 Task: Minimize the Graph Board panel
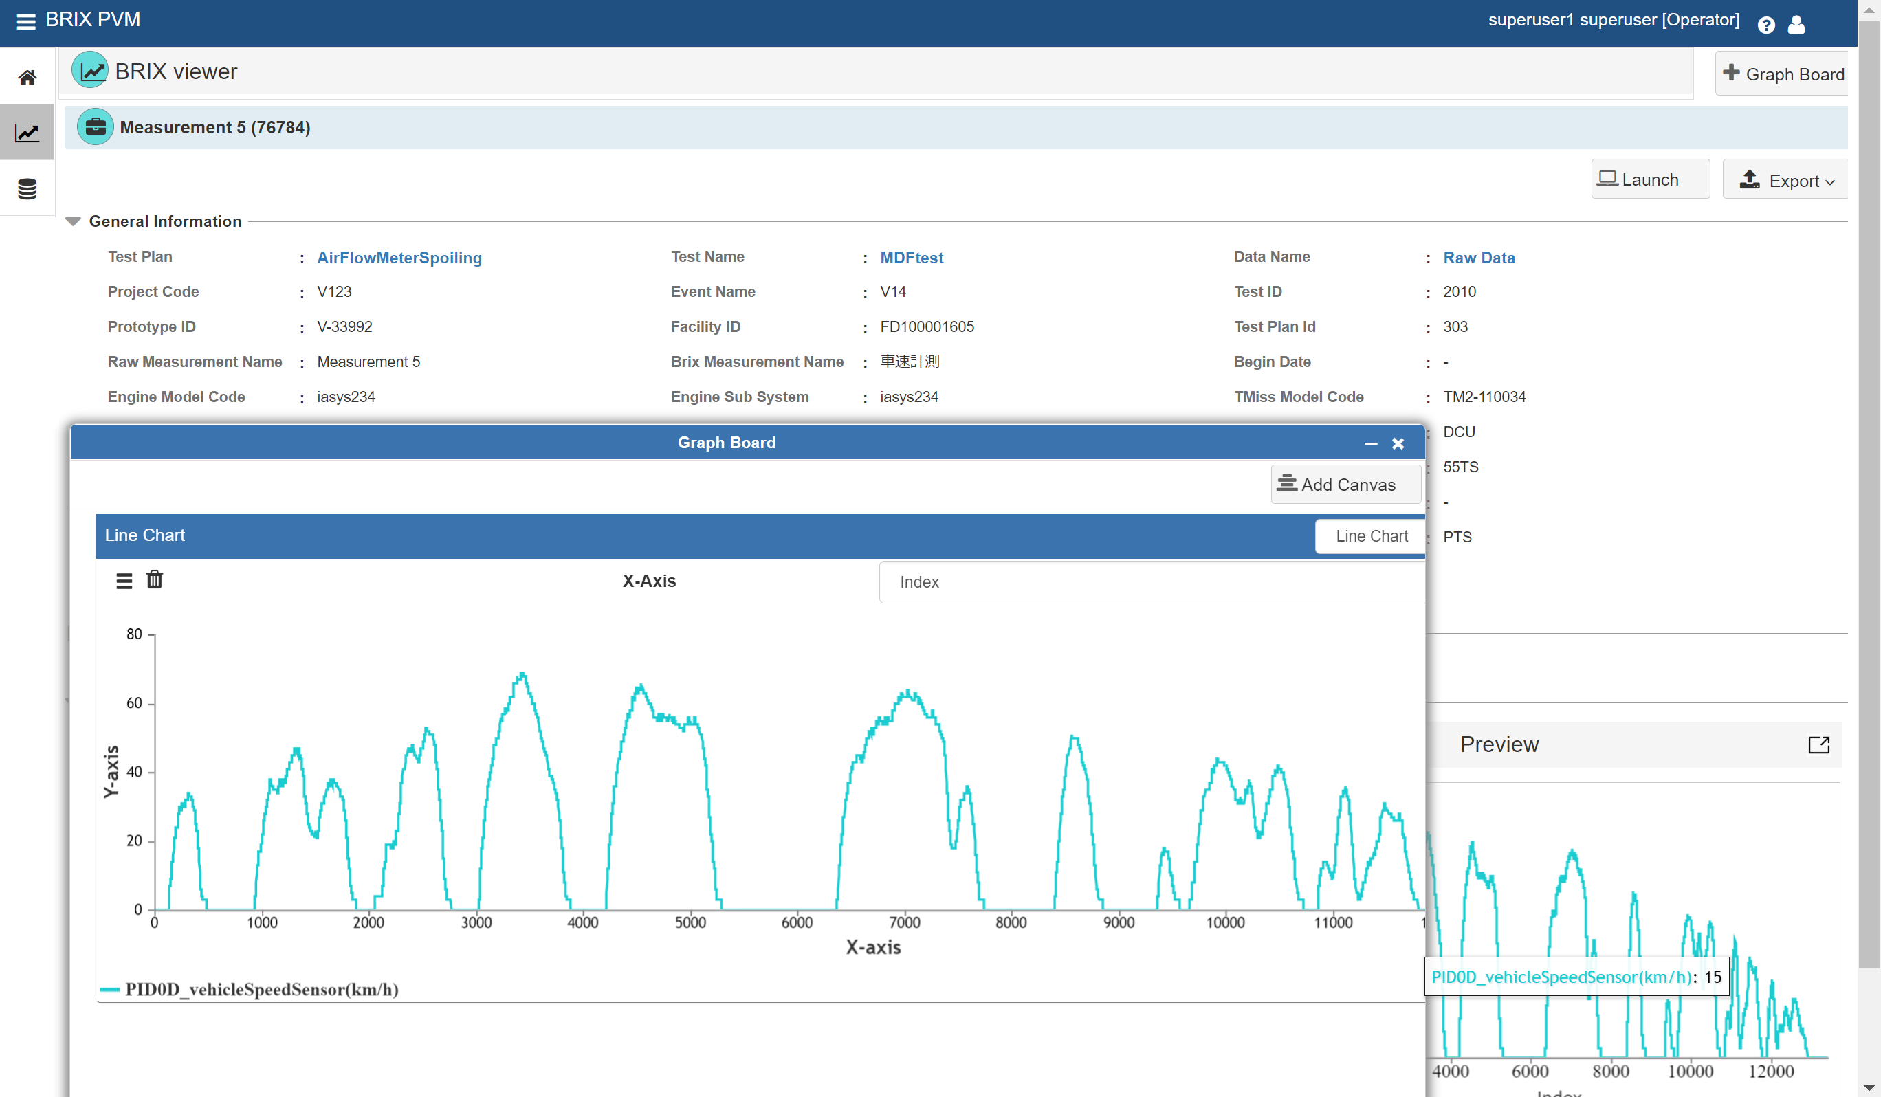[x=1370, y=443]
